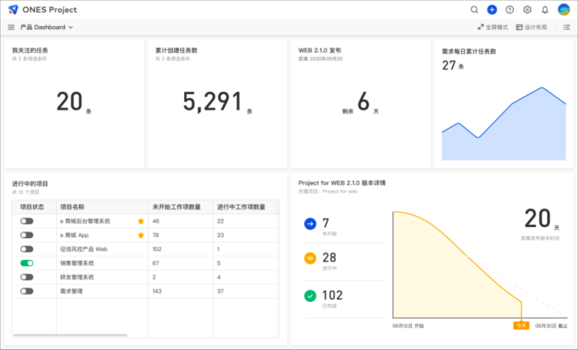The height and width of the screenshot is (350, 578).
Task: Open the dashboard list icon at far right
Action: [x=567, y=27]
